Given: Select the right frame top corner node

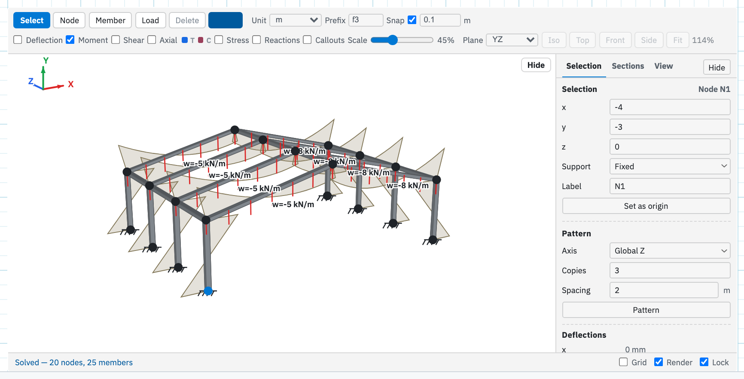Looking at the screenshot, I should tap(436, 180).
